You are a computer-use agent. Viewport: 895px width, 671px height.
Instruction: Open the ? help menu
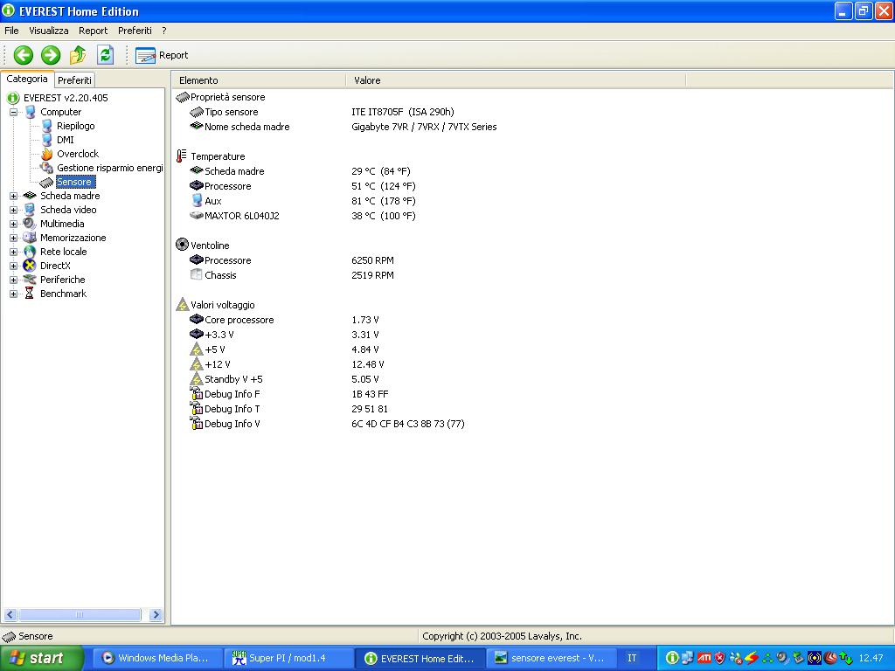pos(163,31)
